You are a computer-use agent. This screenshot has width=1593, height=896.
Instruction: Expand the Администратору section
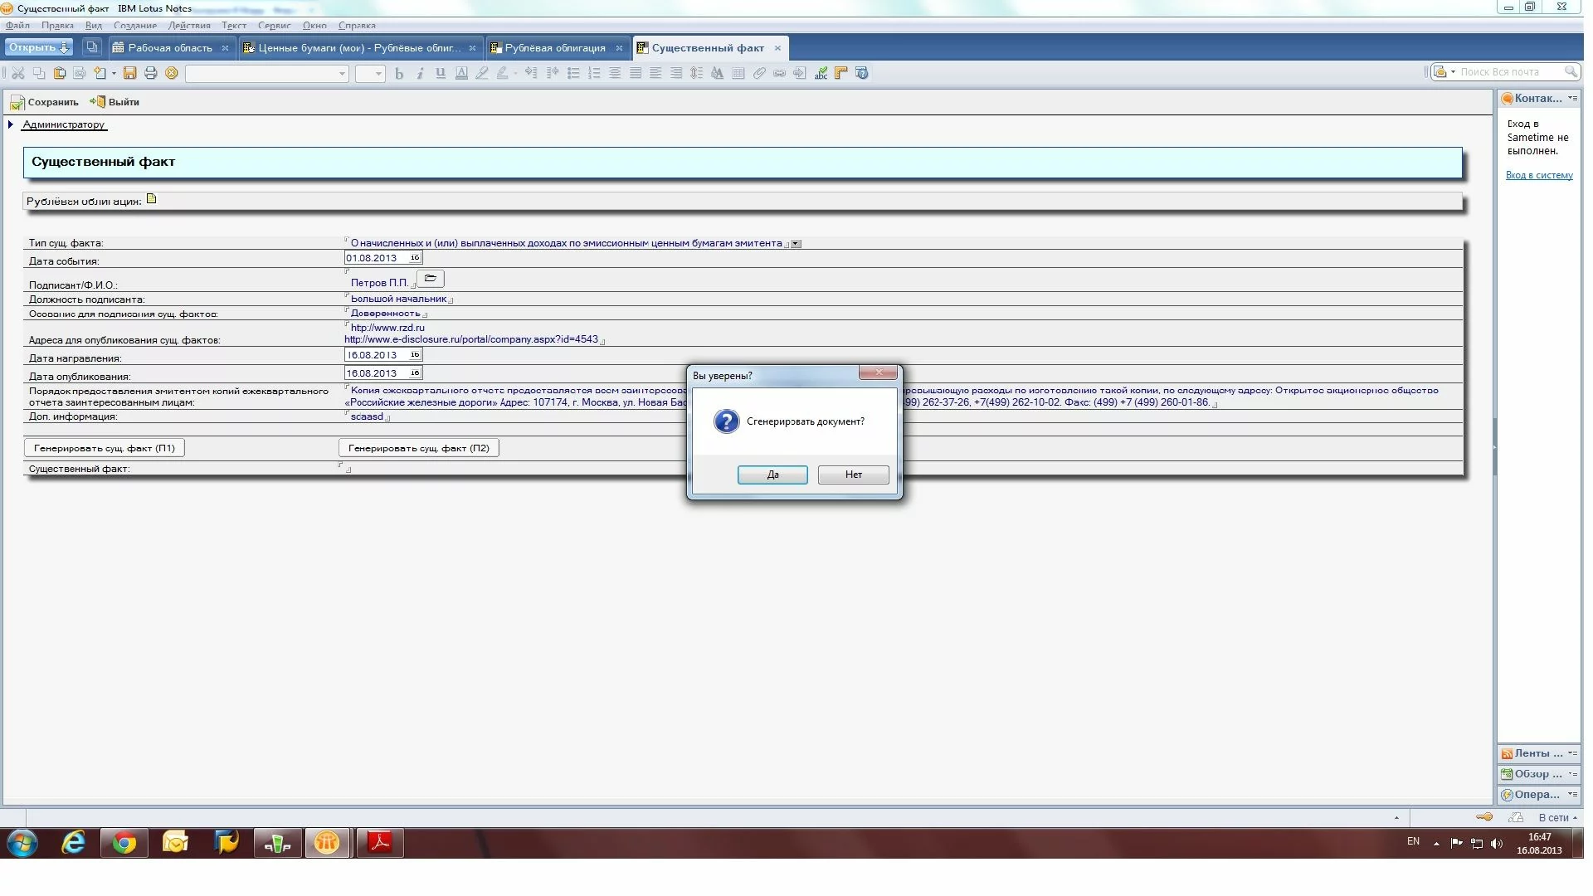(11, 124)
